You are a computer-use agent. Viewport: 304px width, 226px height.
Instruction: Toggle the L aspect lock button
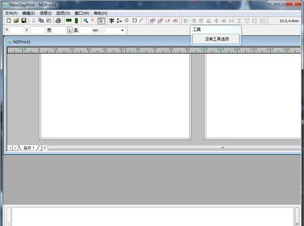pos(70,30)
